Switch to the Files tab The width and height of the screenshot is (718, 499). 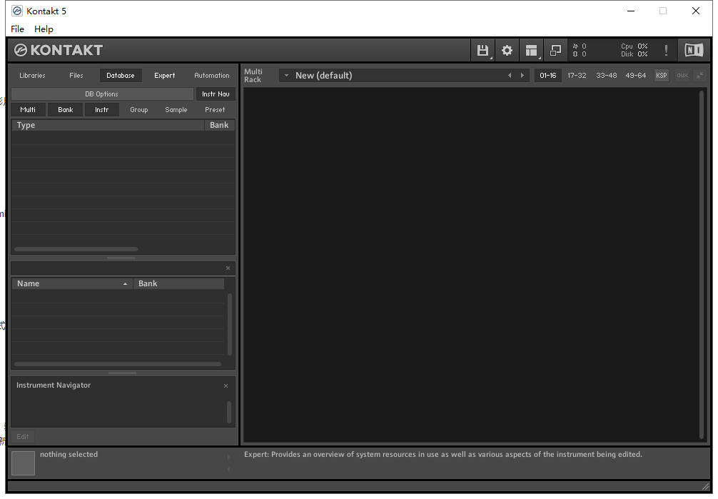(76, 76)
